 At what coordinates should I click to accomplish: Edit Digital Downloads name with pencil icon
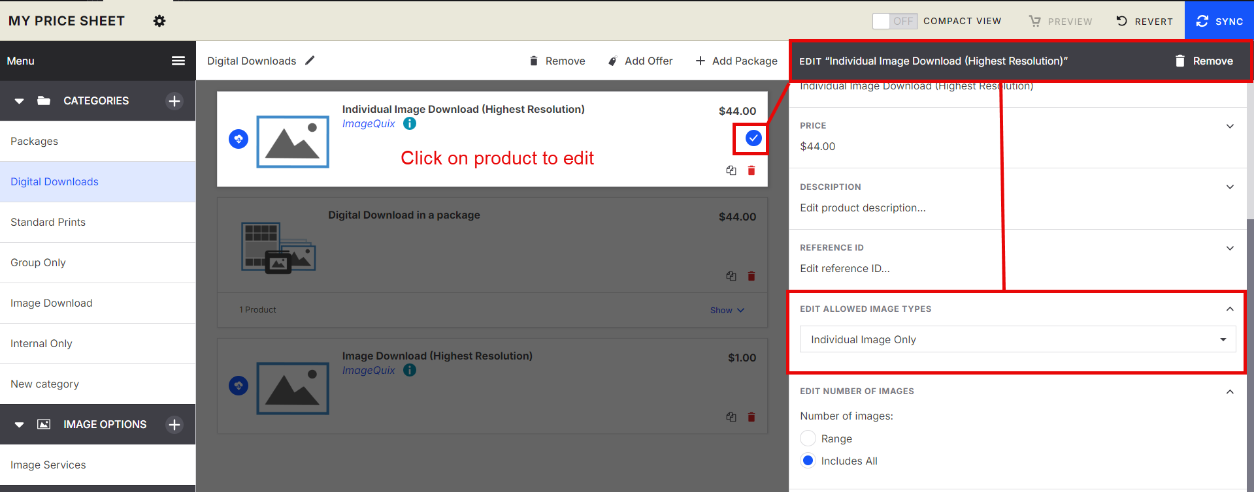coord(310,60)
